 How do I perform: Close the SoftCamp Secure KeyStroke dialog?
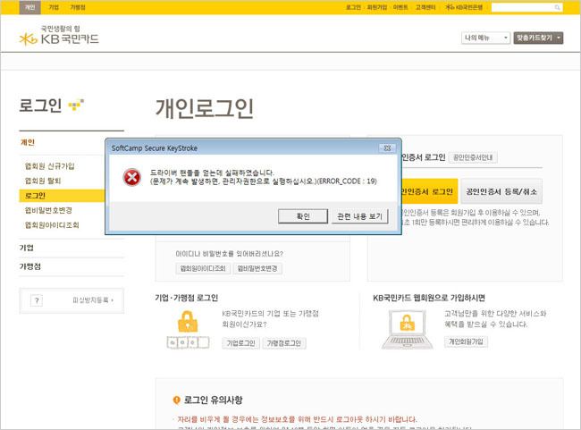(x=388, y=148)
